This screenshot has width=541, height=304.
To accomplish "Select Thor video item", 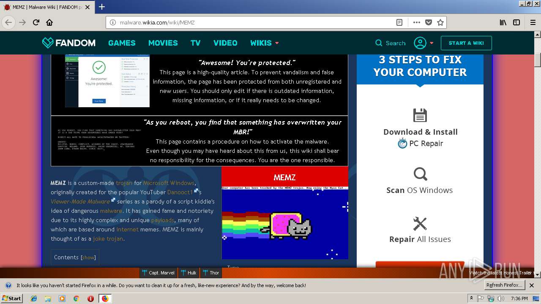I will point(210,273).
